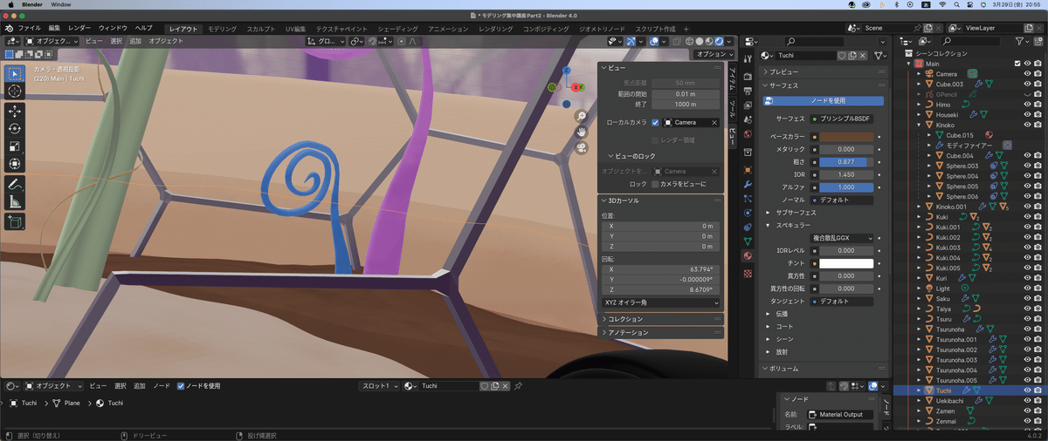Click the white tint color swatch
Screen dimensions: 1048x441
point(846,263)
